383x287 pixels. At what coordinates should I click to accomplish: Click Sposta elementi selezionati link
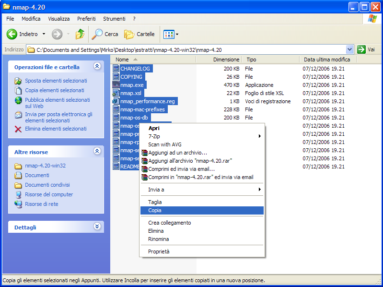pyautogui.click(x=56, y=81)
